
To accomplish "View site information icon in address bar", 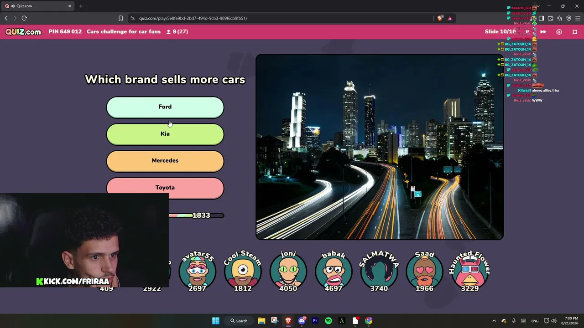I will coord(132,18).
